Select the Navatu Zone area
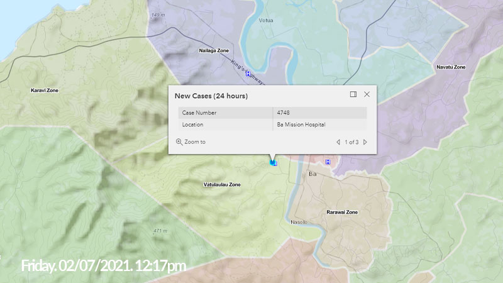The width and height of the screenshot is (503, 283). [451, 67]
